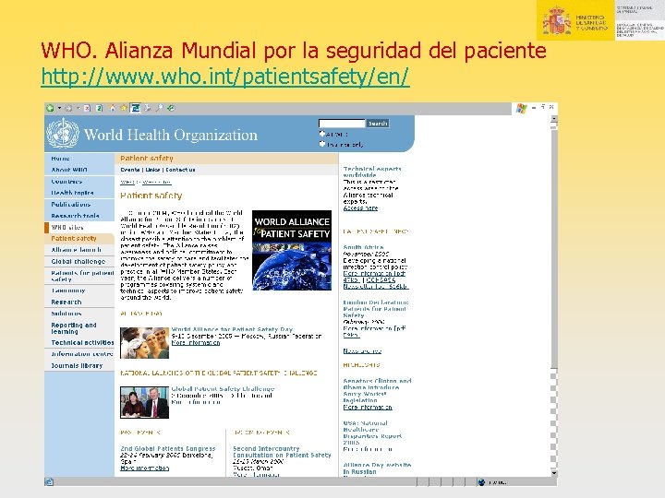665x498 pixels.
Task: Open USA National Healthcare Disparities Report link
Action: point(372,433)
